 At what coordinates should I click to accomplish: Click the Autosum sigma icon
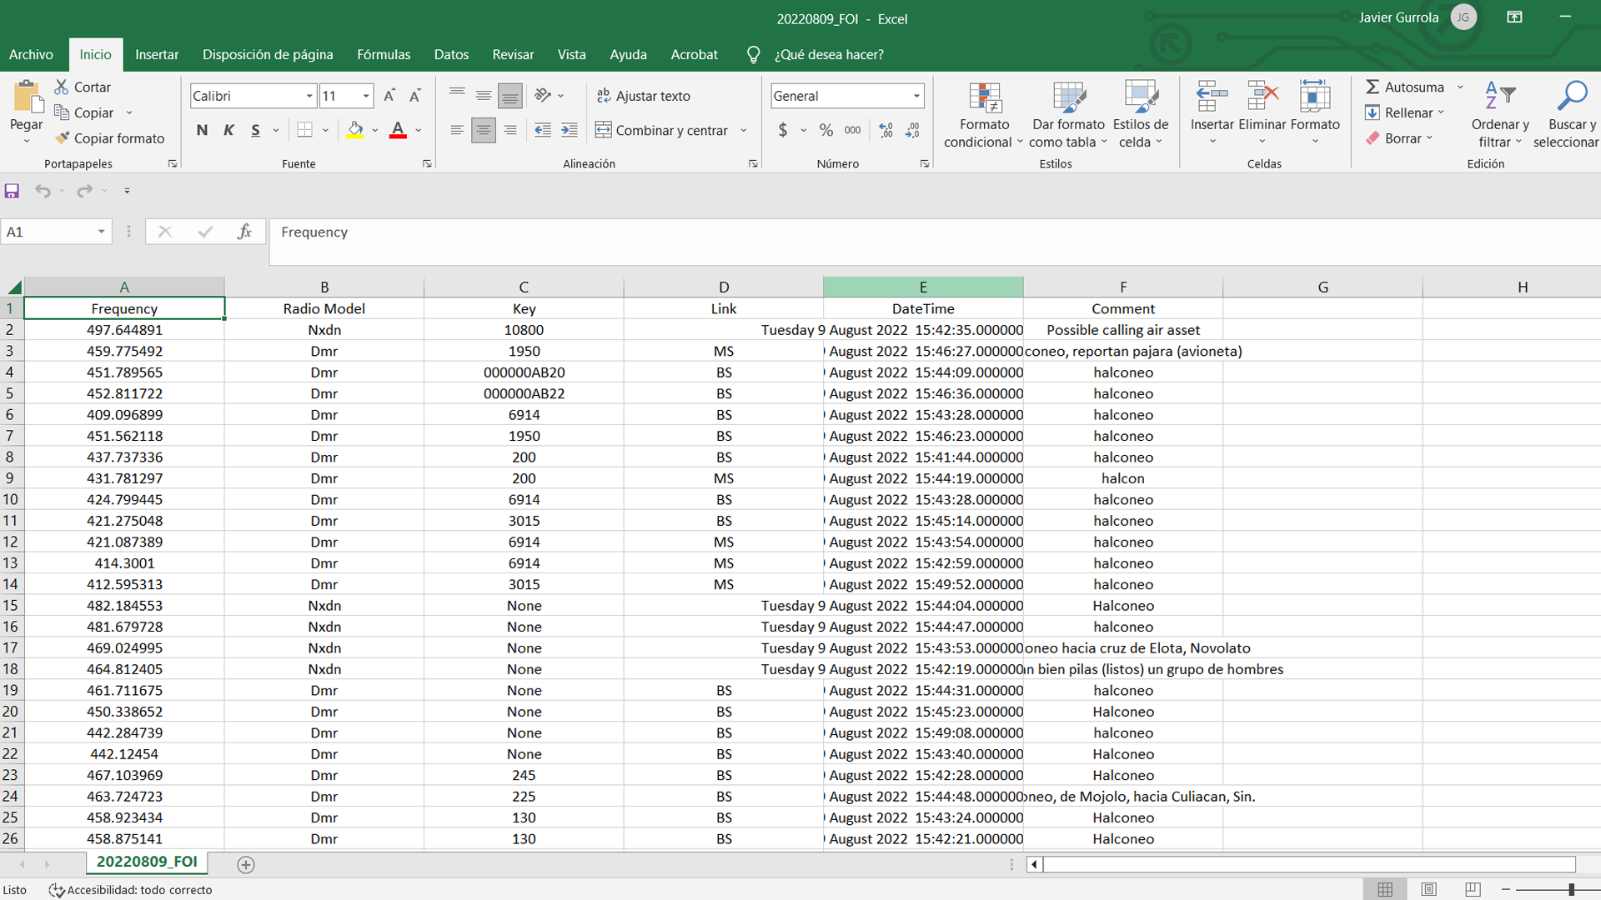[1372, 87]
